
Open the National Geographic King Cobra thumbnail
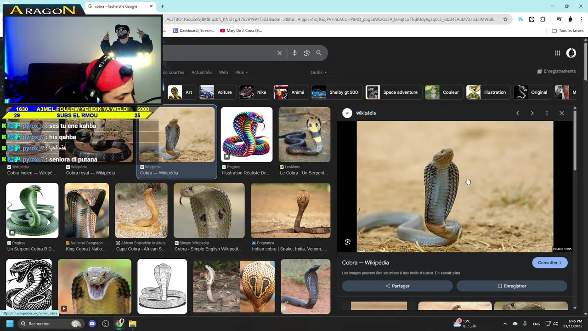87,211
